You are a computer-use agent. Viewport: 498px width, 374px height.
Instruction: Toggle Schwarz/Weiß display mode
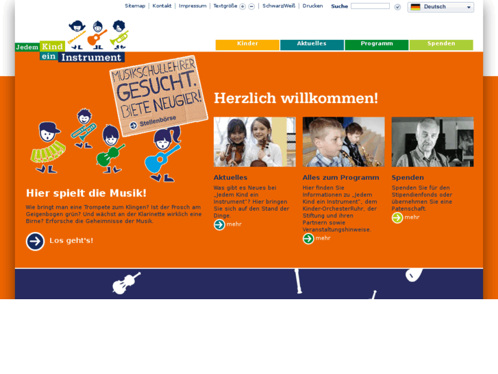point(279,5)
